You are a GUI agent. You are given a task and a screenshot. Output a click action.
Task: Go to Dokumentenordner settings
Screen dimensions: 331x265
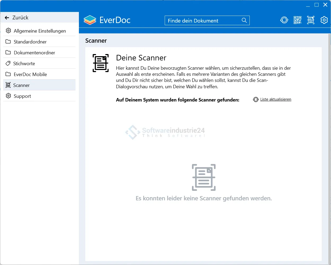pos(34,53)
